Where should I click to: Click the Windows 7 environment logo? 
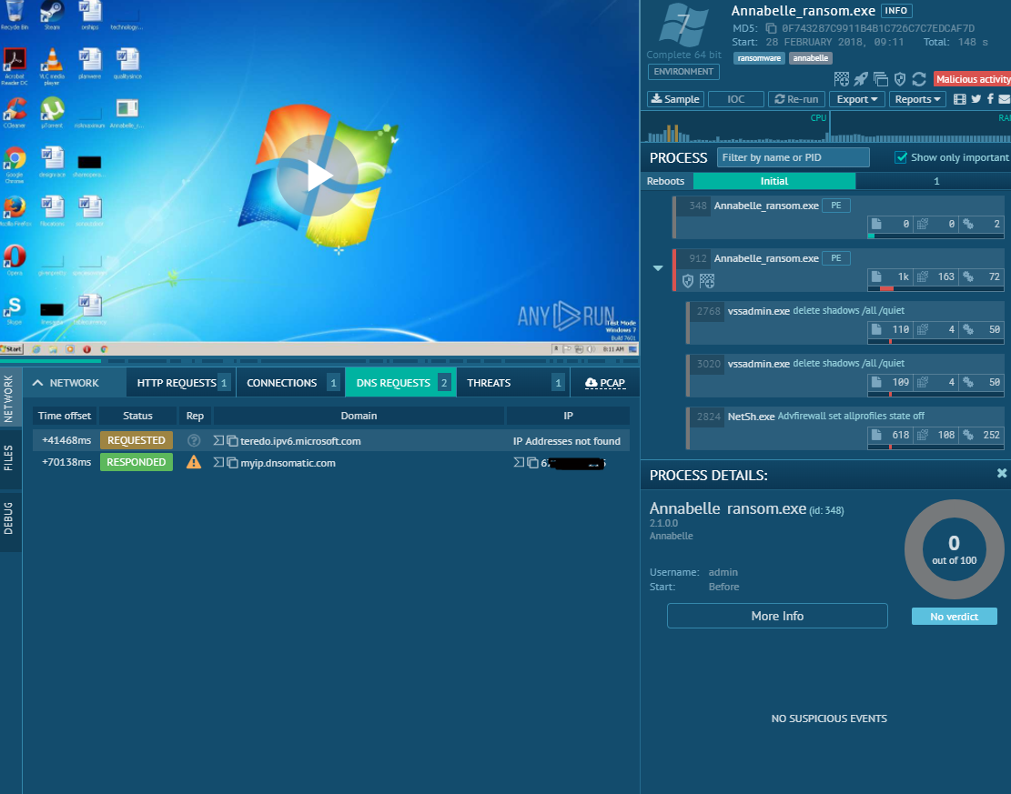tap(683, 25)
